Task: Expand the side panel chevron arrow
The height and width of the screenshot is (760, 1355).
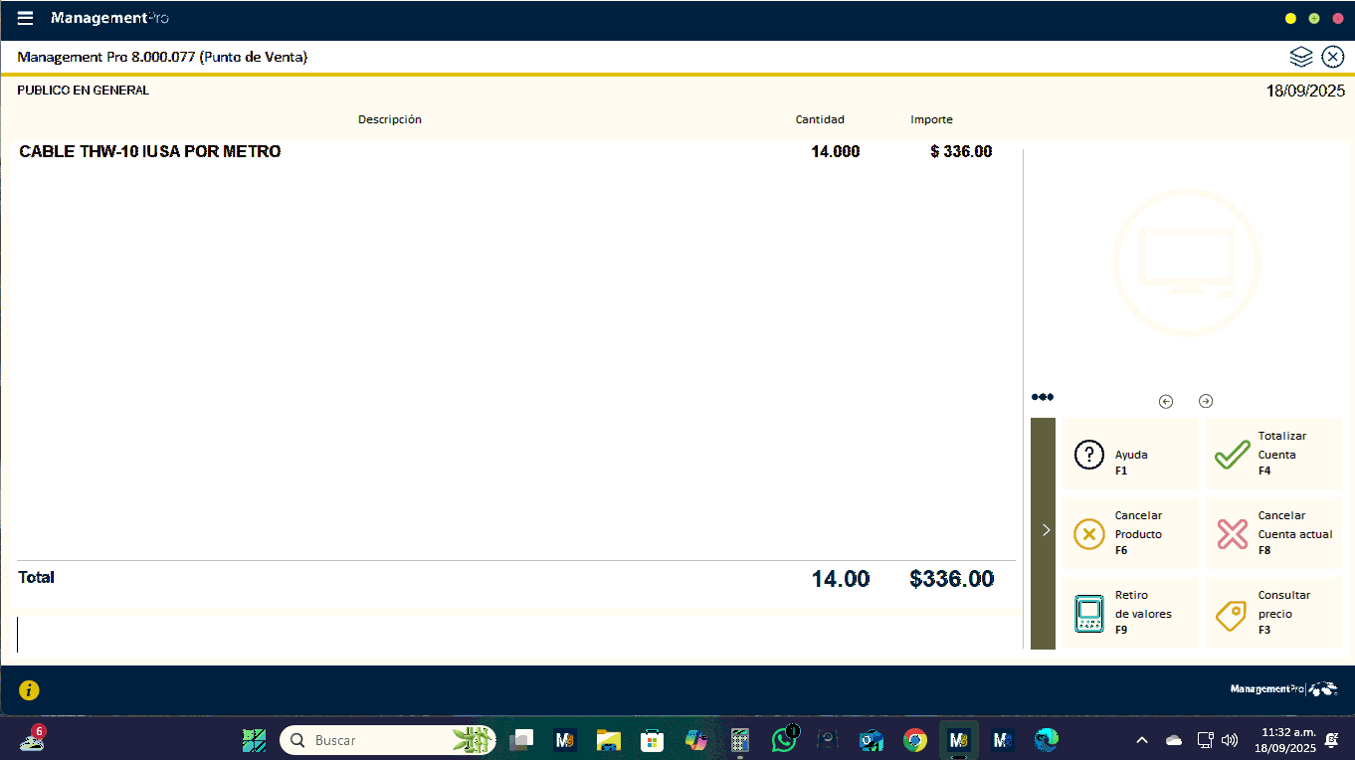Action: click(x=1045, y=530)
